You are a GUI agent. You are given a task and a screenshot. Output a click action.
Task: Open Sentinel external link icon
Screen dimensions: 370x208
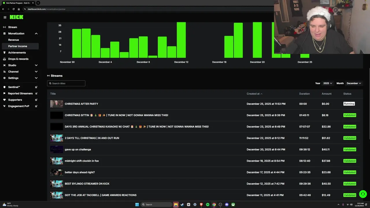point(36,87)
